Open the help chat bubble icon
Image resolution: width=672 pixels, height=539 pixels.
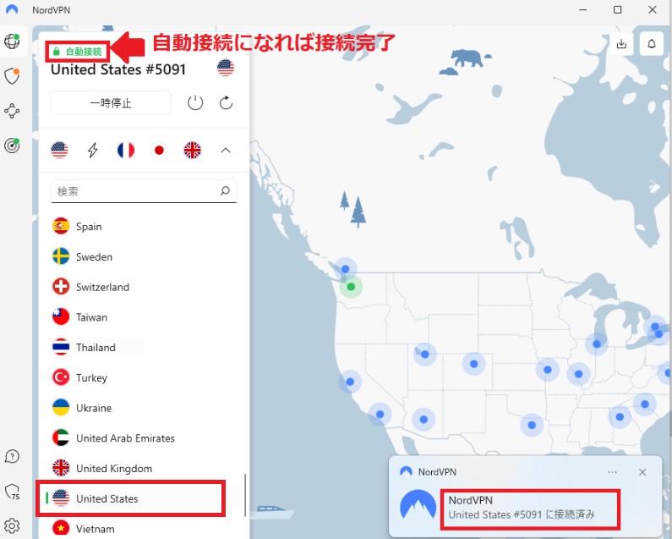pyautogui.click(x=12, y=456)
